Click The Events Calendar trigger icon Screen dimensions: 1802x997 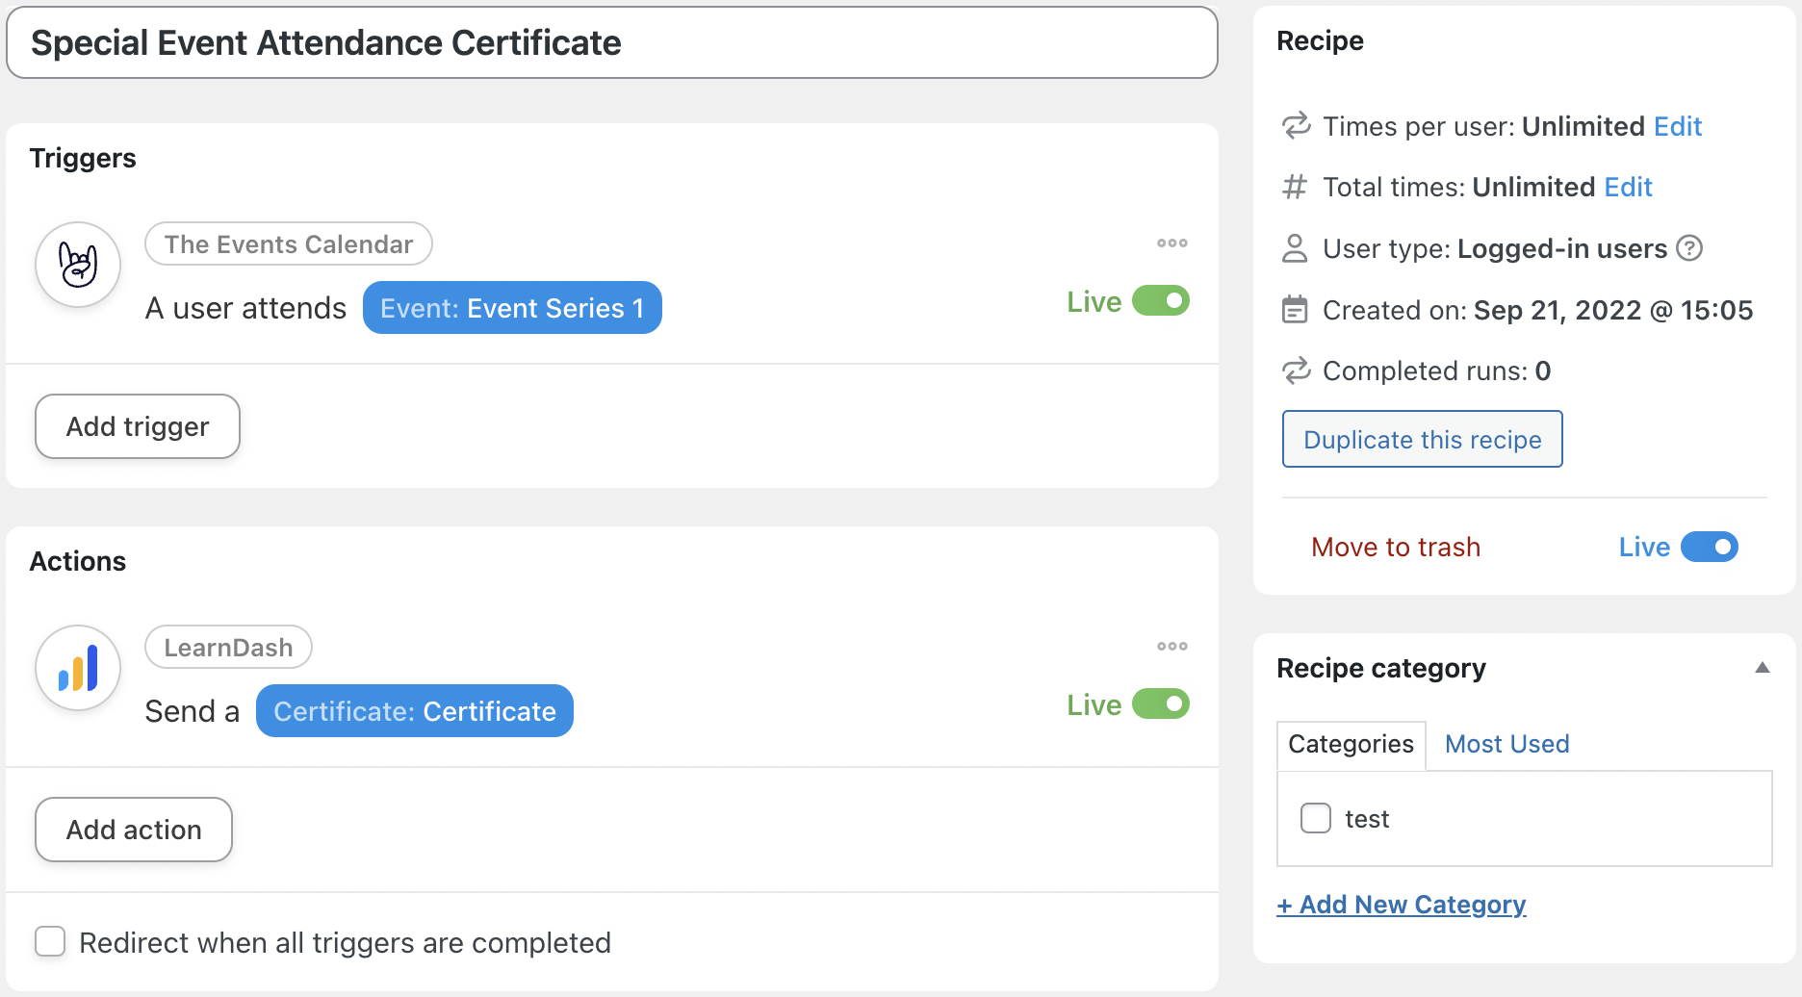coord(77,264)
